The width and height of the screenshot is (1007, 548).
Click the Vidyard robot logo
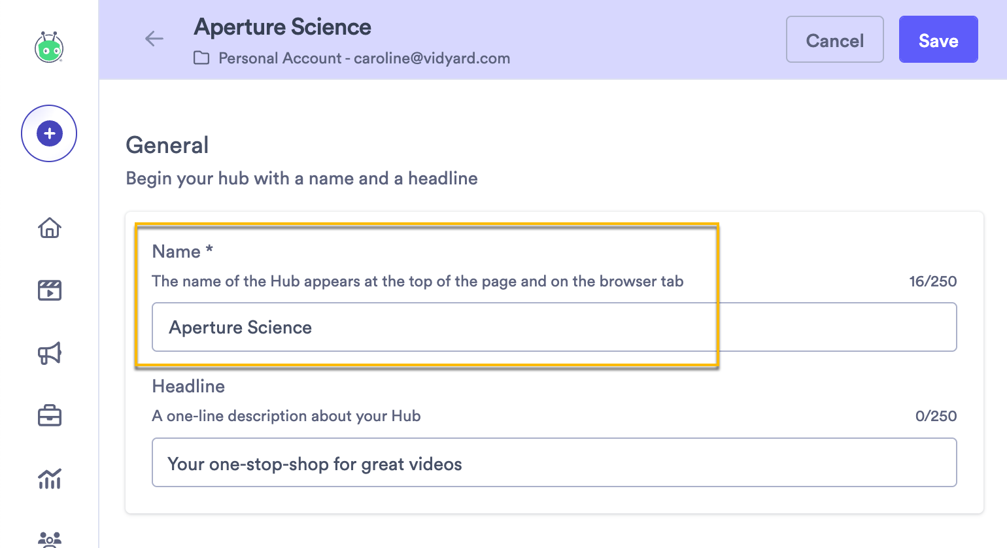(x=48, y=48)
